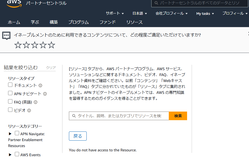Screen dimensions: 249x157
Task: Open the 日本語 language dropdown
Action: 140,13
